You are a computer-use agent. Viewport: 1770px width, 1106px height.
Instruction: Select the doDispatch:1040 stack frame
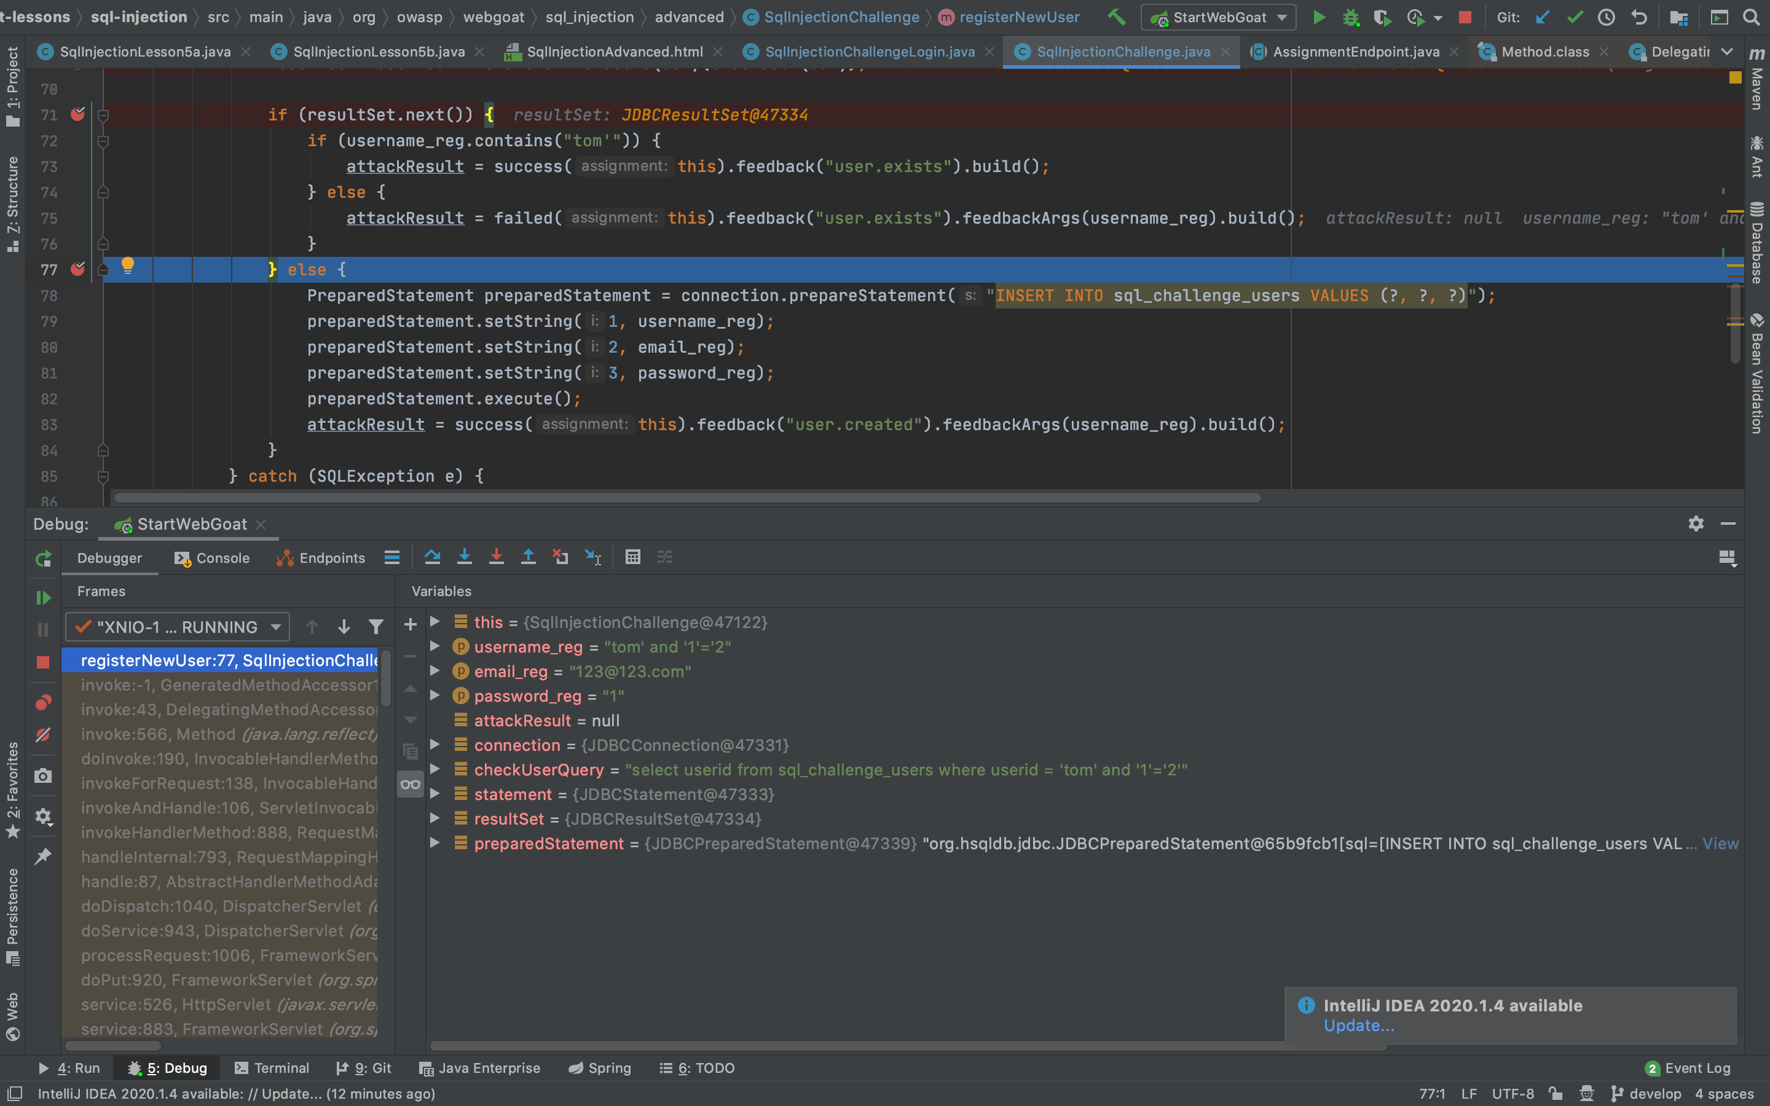221,906
